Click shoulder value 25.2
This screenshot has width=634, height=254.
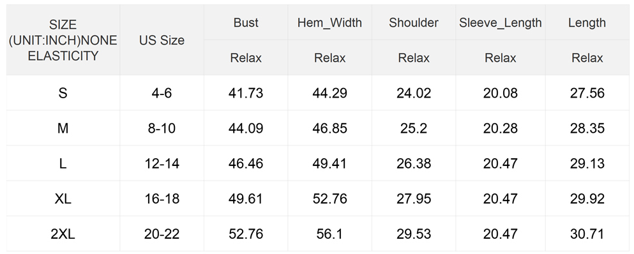(x=414, y=128)
